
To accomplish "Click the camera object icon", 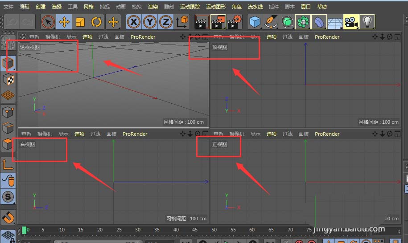I will point(351,22).
